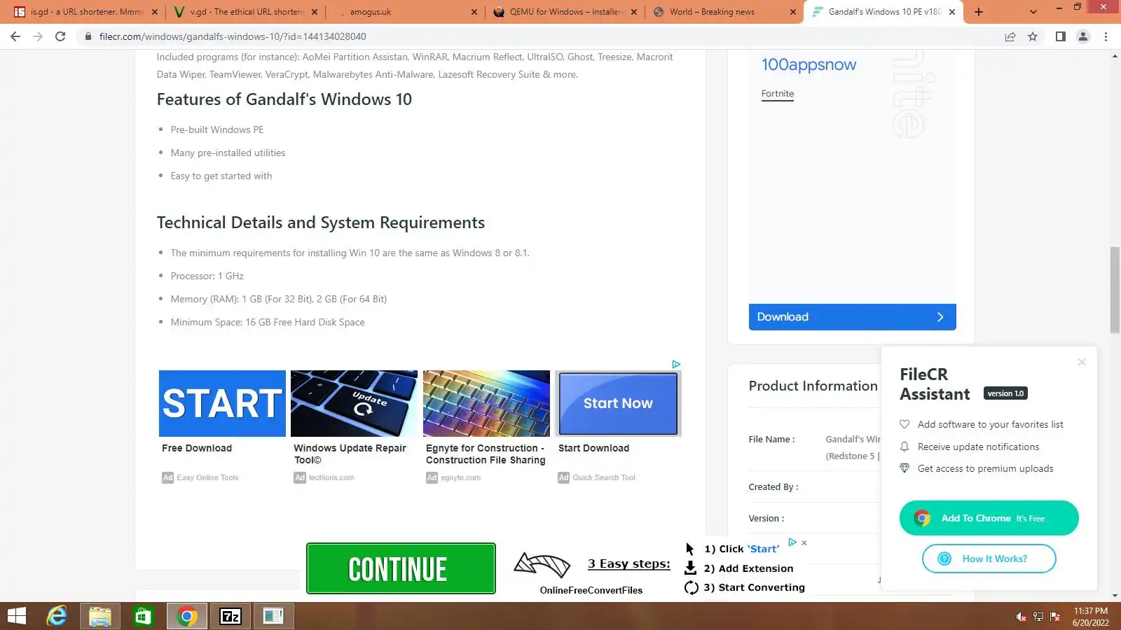Click the blue Download button

852,317
